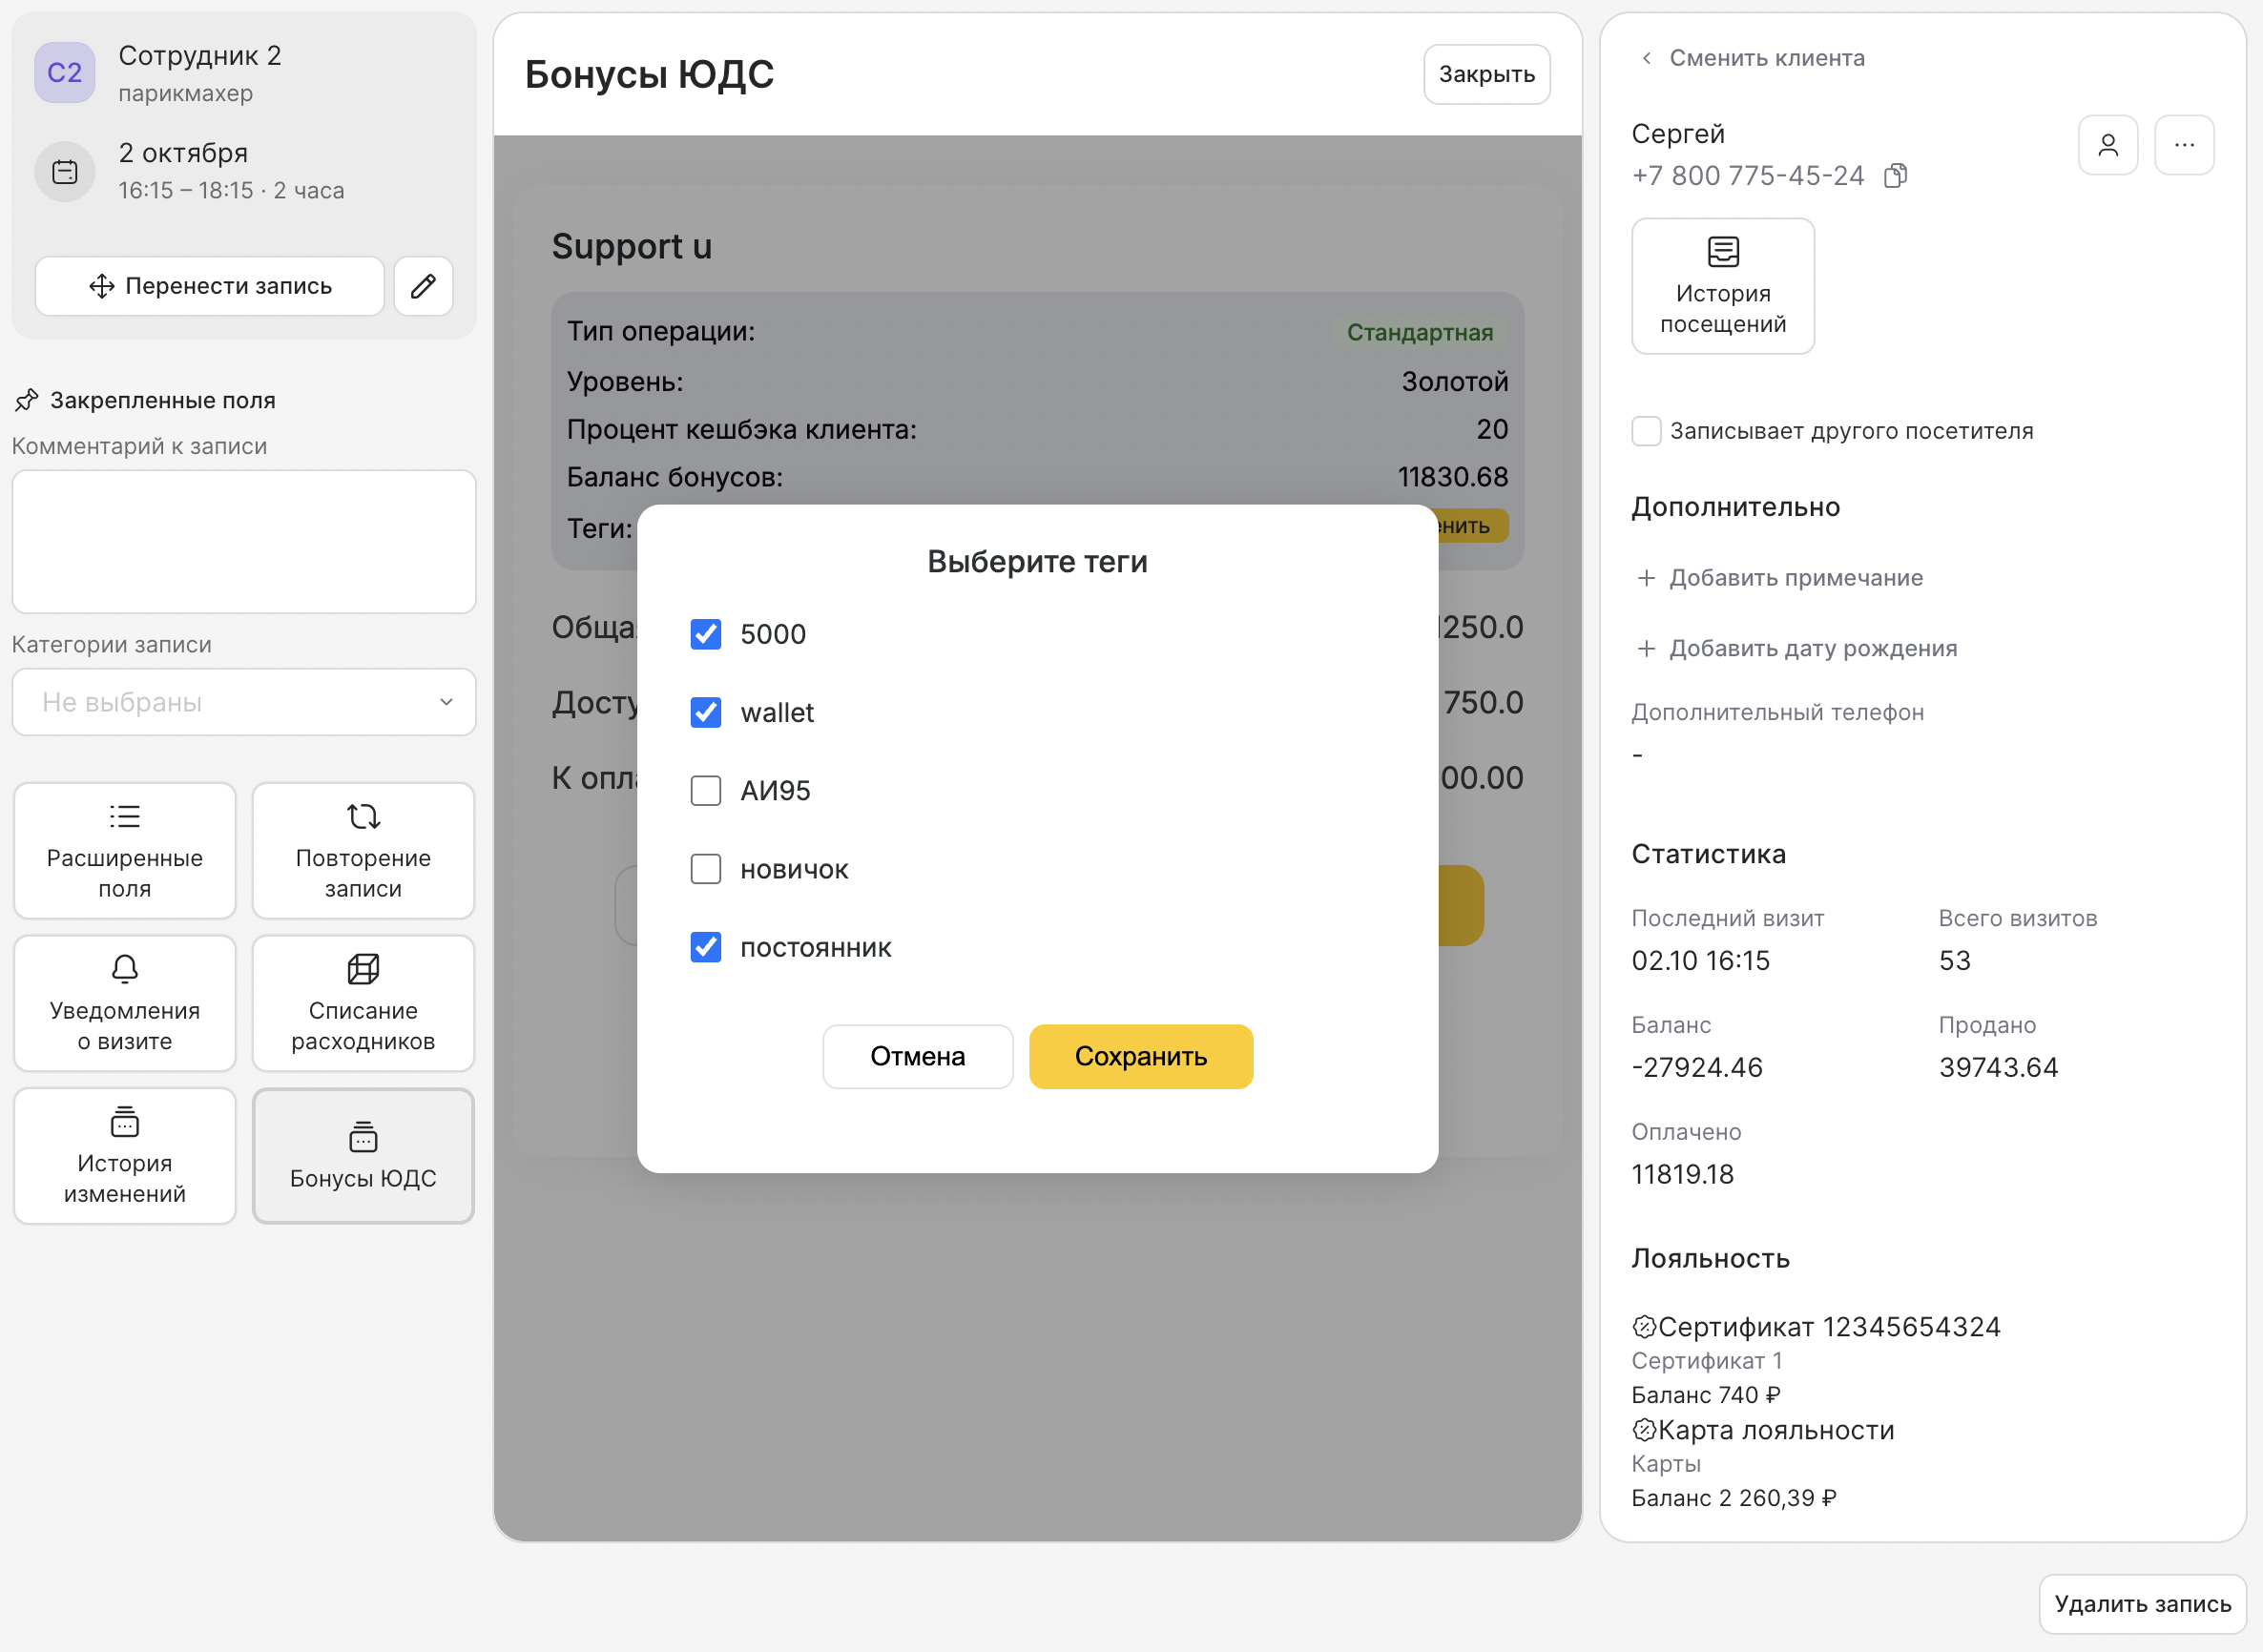Open История посещений card
This screenshot has width=2263, height=1652.
pyautogui.click(x=1723, y=286)
